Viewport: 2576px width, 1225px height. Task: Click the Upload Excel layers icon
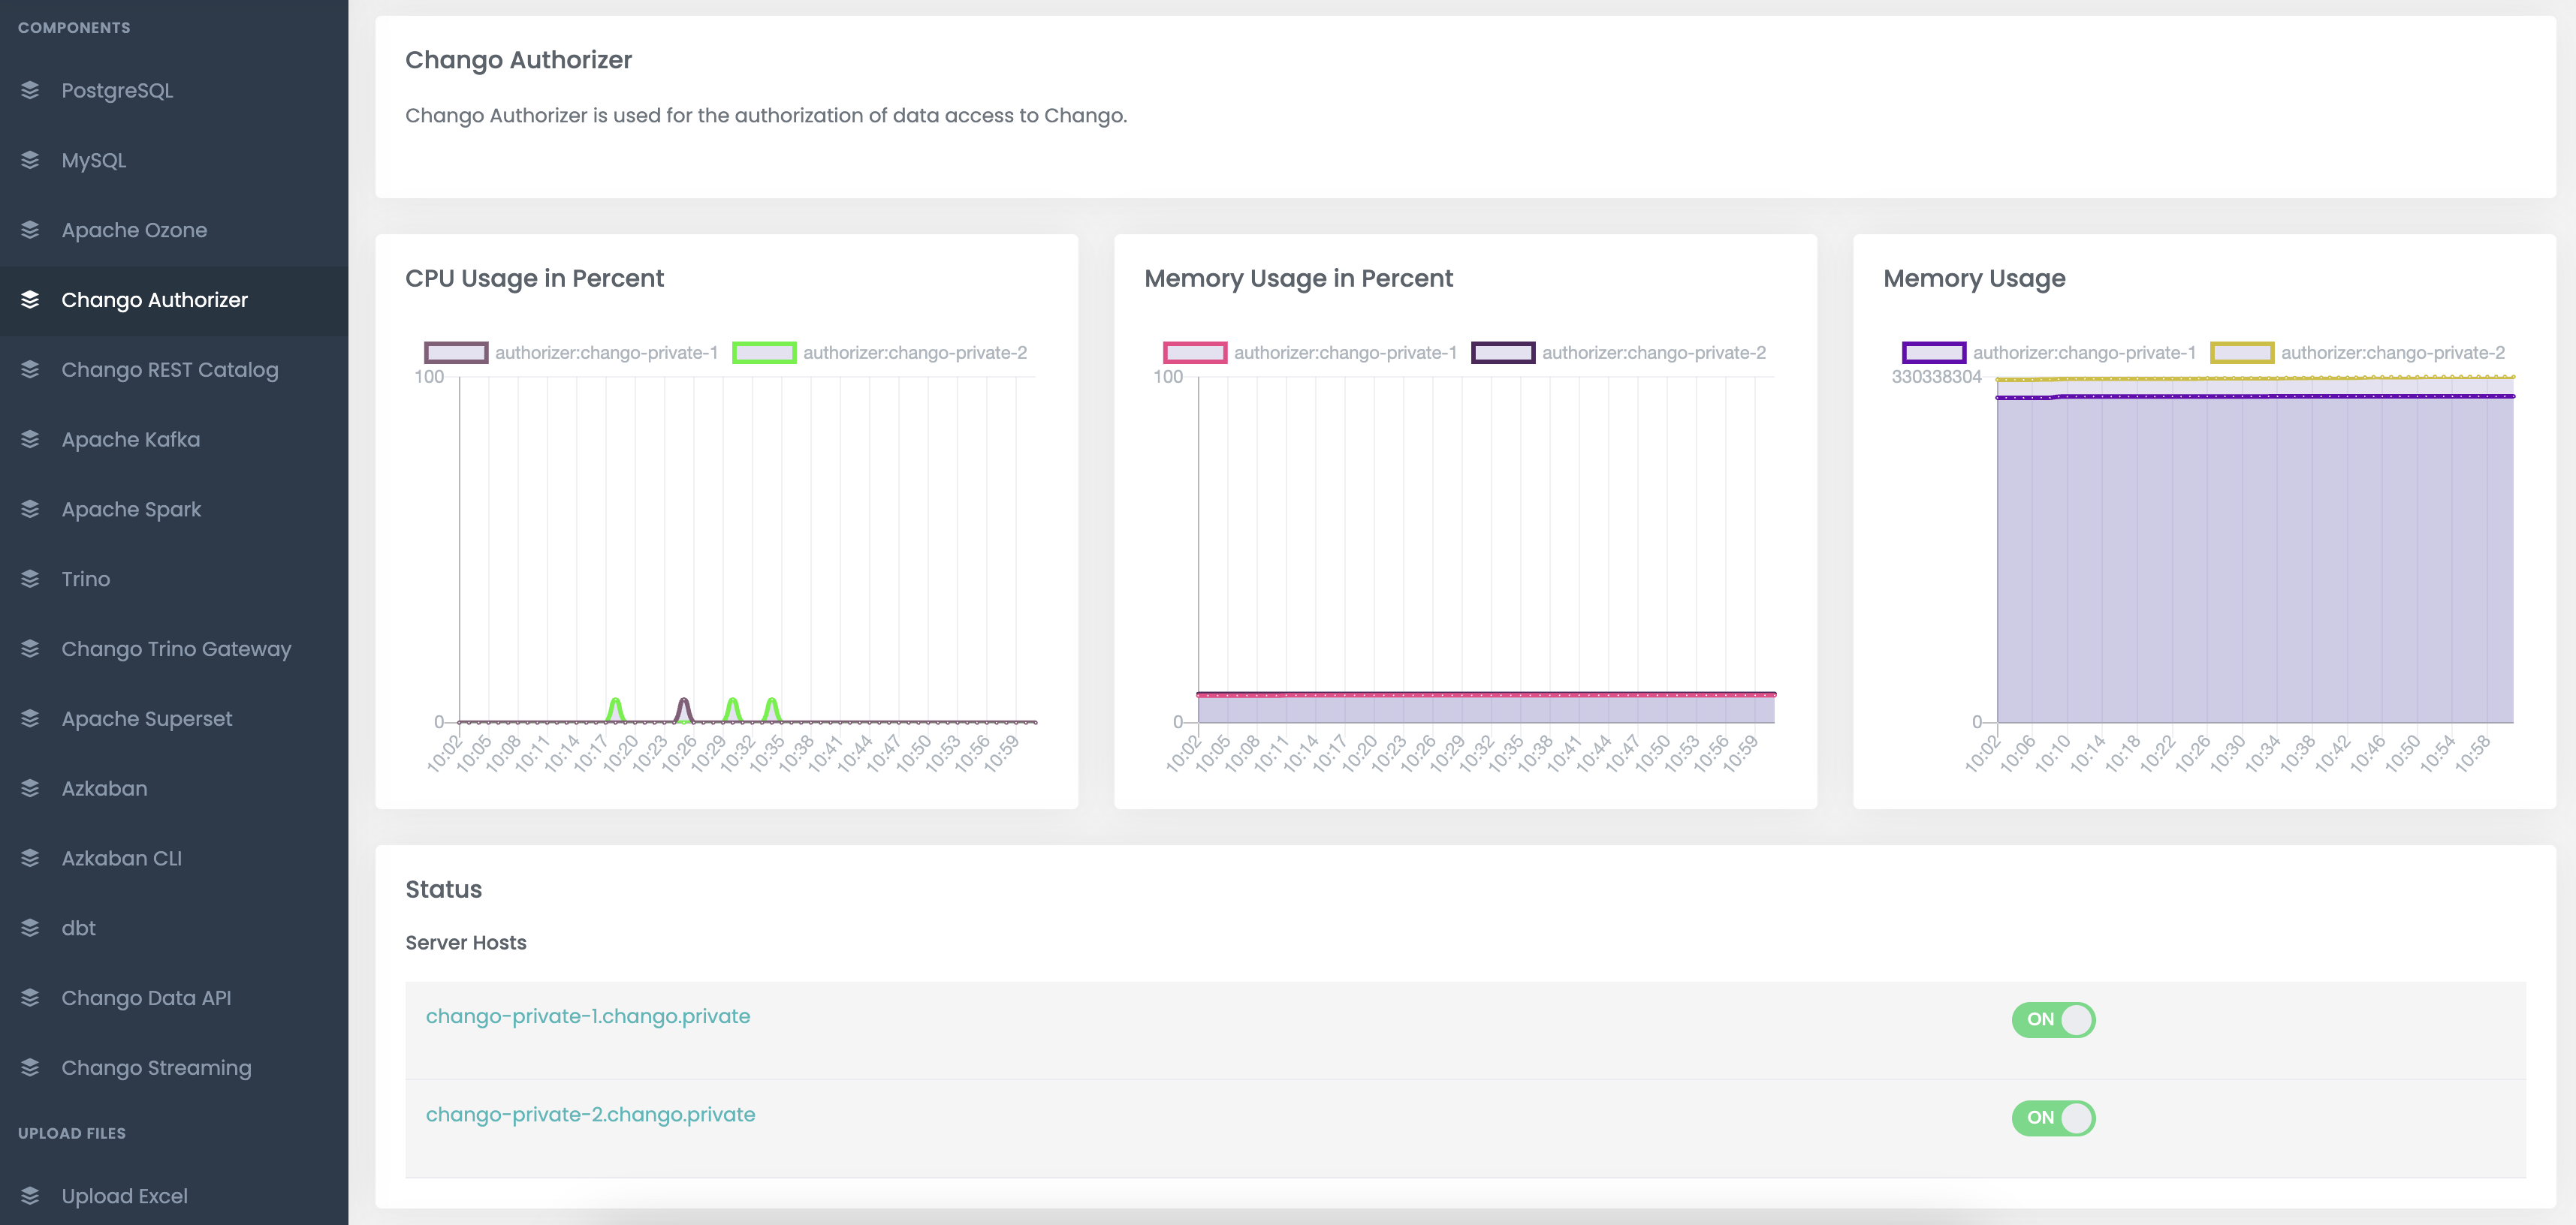[30, 1196]
